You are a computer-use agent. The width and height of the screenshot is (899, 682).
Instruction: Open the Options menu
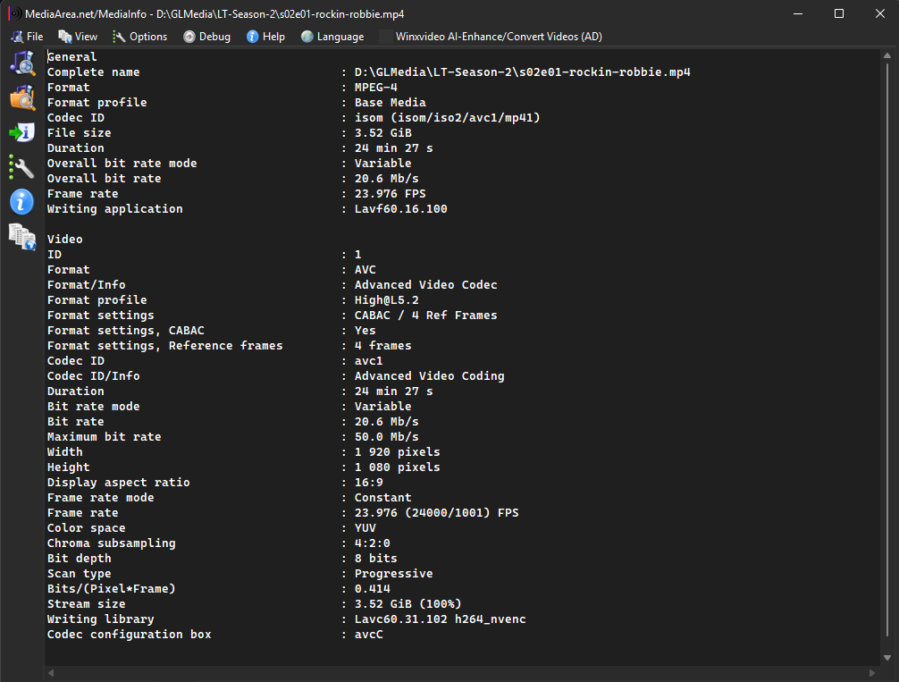coord(140,37)
